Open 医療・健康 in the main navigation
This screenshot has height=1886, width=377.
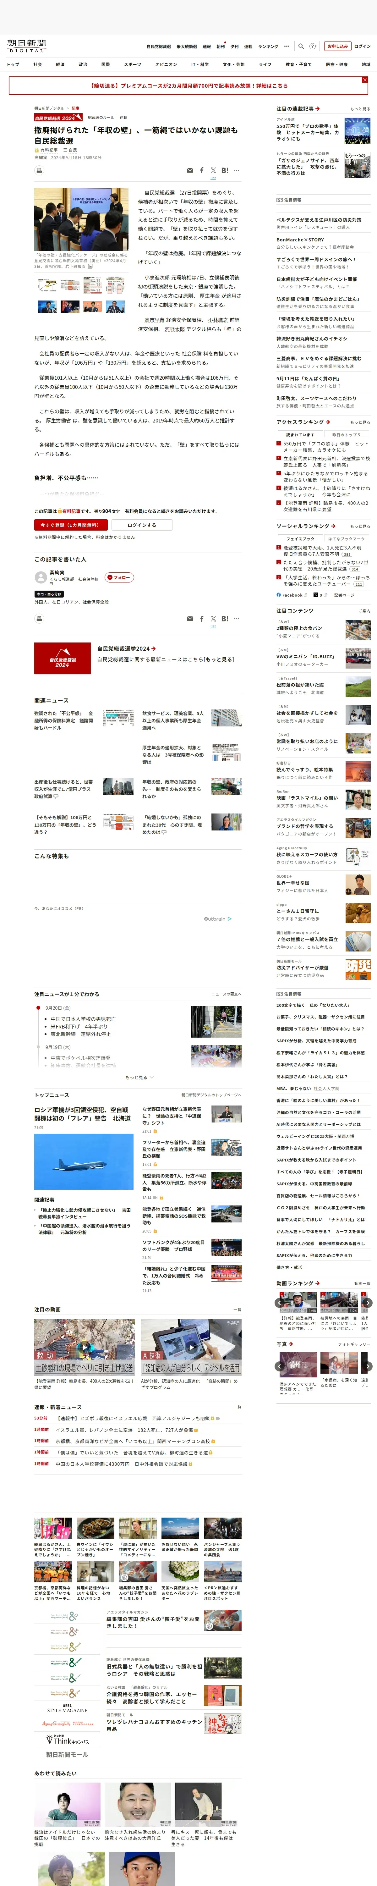337,64
